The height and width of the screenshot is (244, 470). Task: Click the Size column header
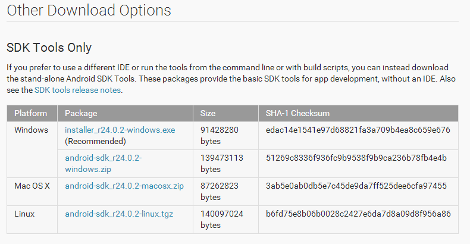click(x=225, y=113)
